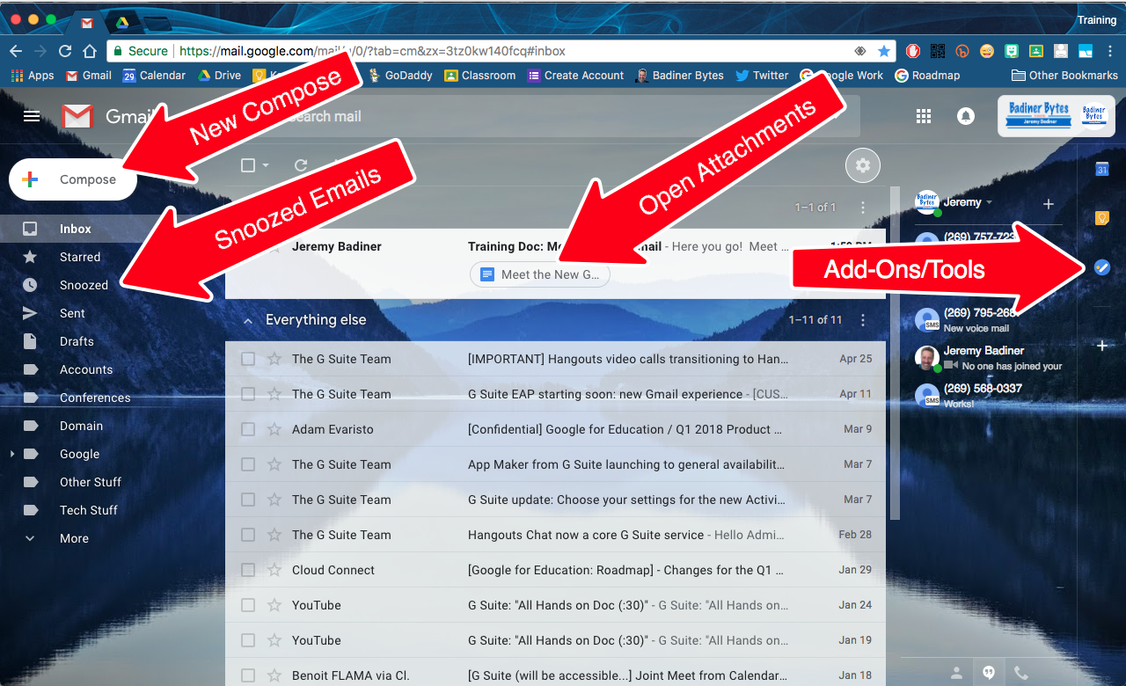Open the Gmail settings gear

863,165
